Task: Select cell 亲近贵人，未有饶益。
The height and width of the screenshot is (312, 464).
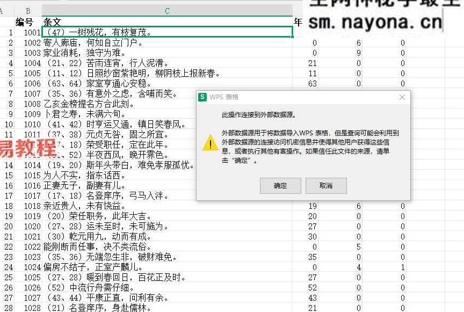Action: click(x=167, y=206)
